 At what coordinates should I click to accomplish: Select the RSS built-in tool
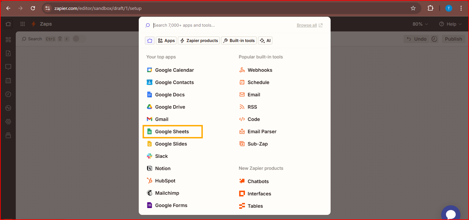248,107
